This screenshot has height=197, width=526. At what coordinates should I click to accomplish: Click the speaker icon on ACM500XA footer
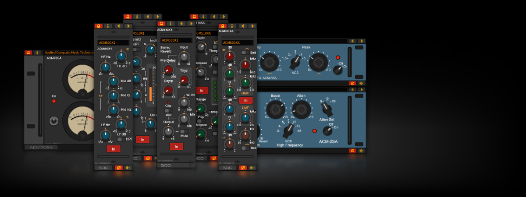pos(252,168)
